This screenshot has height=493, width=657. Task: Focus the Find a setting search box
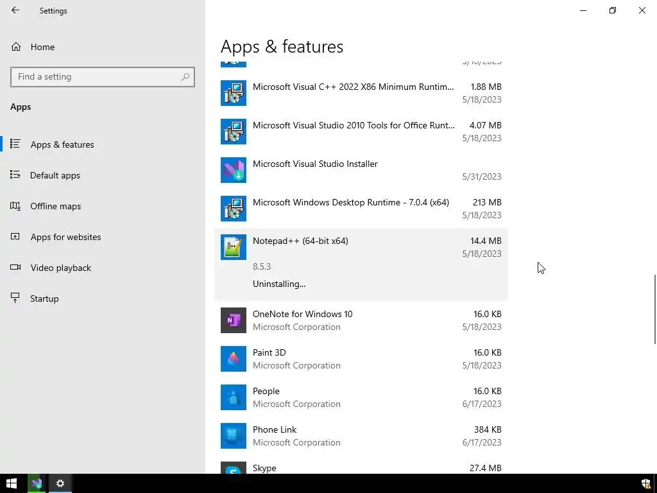pos(102,77)
